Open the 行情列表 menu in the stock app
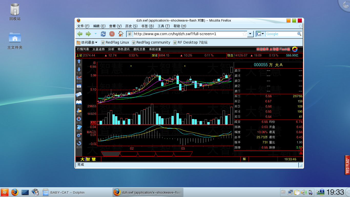This screenshot has width=350, height=197. click(83, 49)
